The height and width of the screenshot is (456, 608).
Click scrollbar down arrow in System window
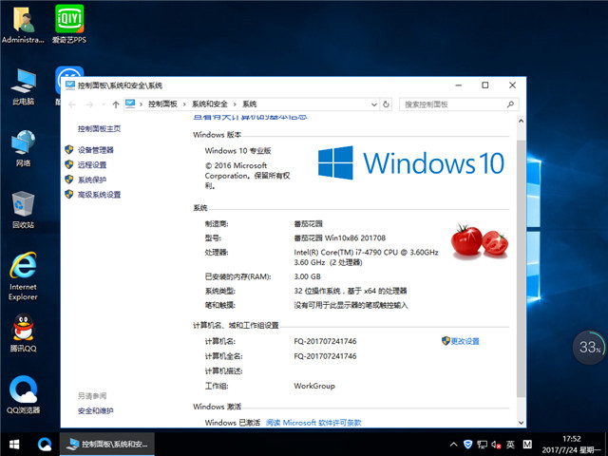[x=522, y=423]
